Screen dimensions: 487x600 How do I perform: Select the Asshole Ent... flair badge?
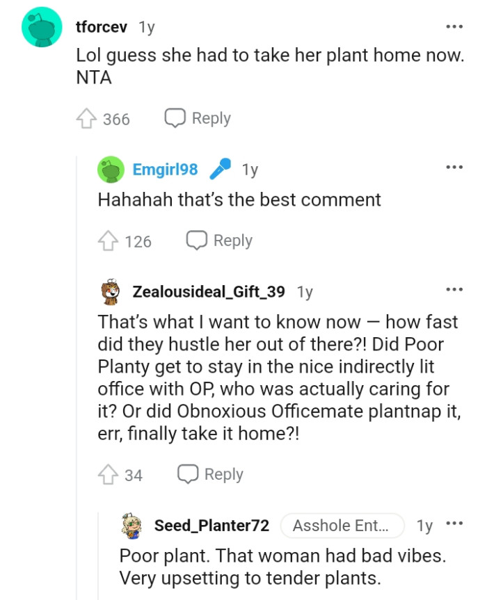tap(342, 526)
